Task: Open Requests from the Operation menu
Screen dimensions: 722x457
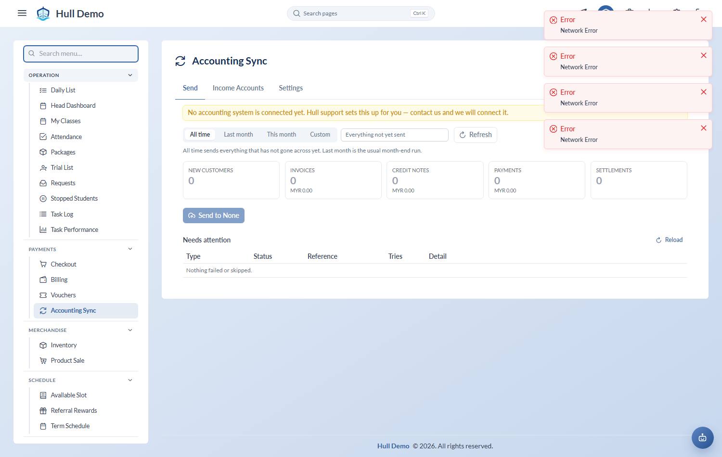Action: coord(86,183)
